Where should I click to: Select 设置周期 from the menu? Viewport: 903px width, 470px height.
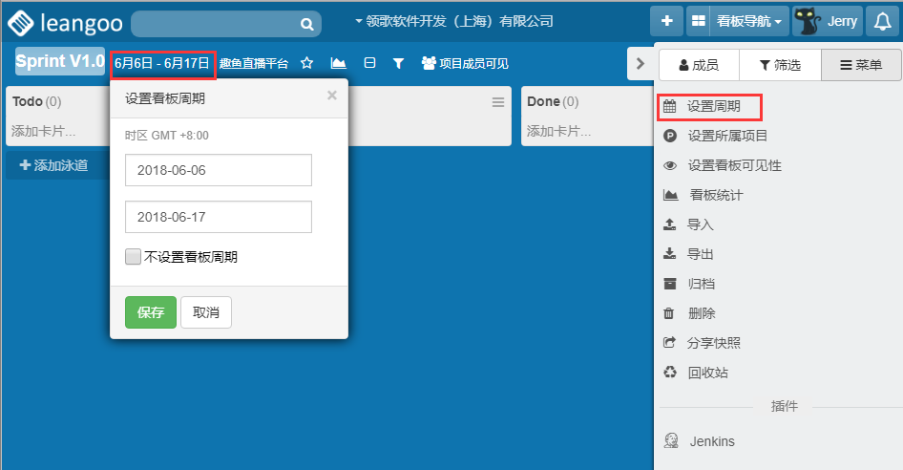click(712, 106)
